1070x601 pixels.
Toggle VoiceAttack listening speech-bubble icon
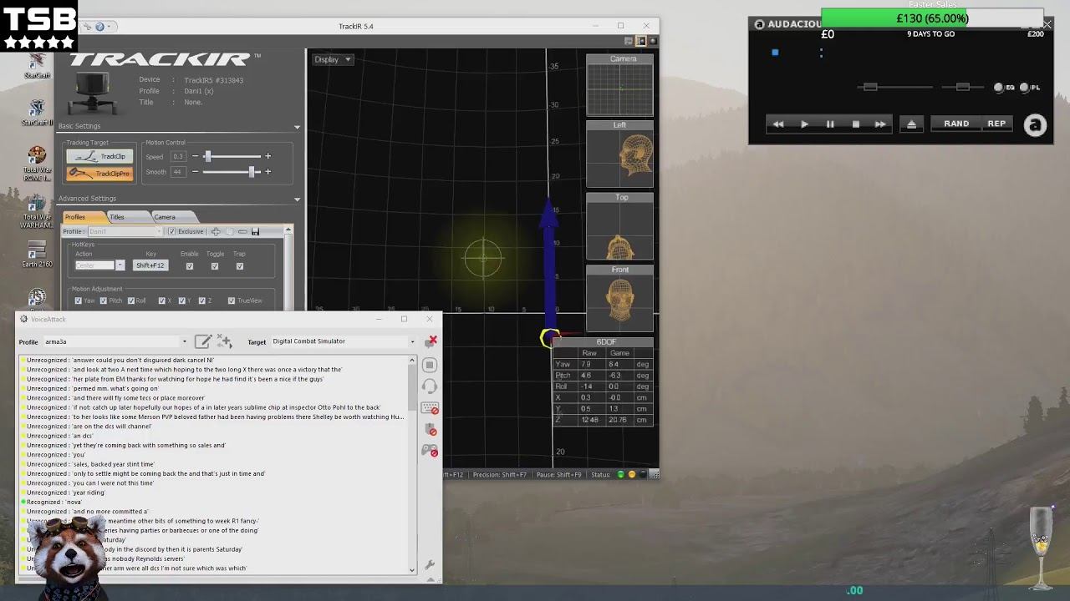[x=431, y=341]
